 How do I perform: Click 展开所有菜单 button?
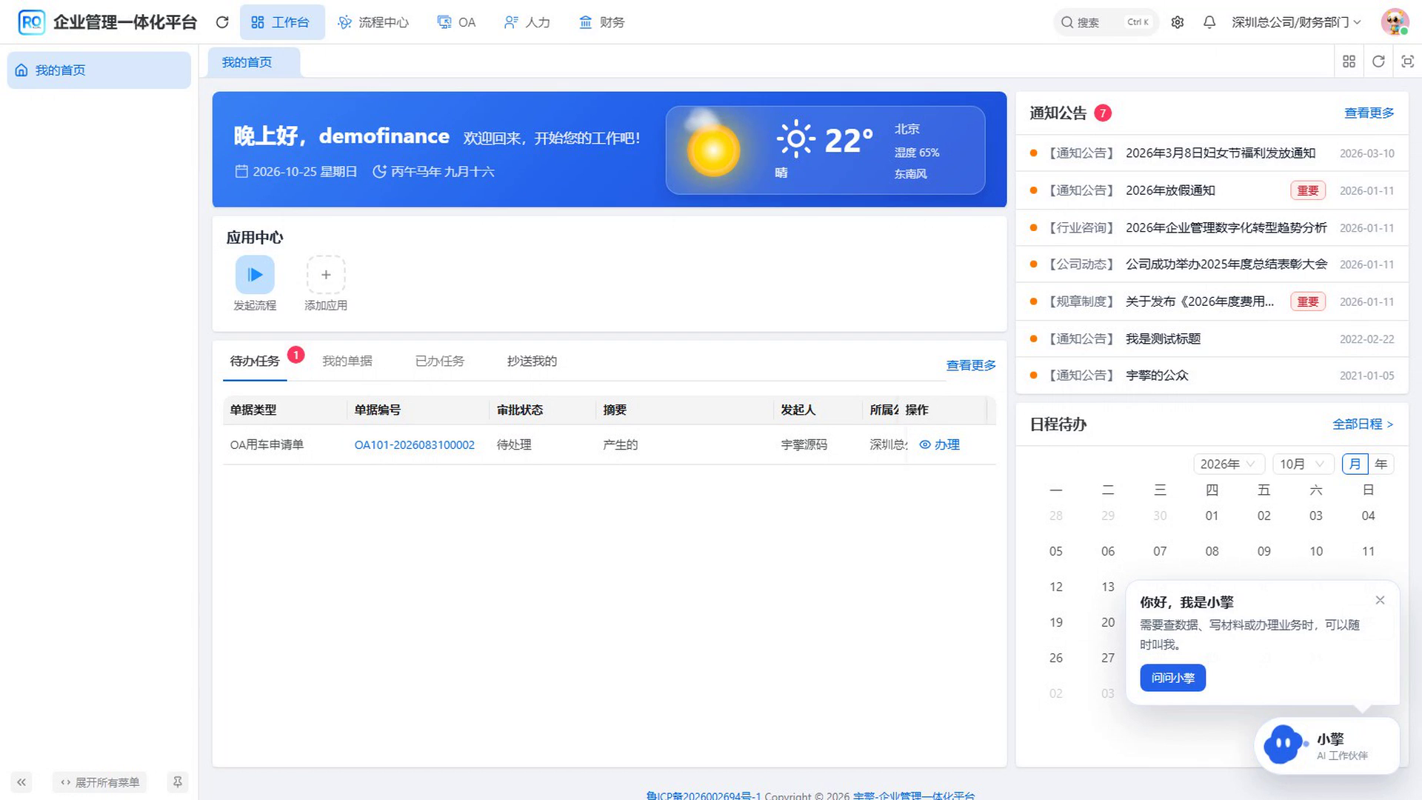coord(100,782)
